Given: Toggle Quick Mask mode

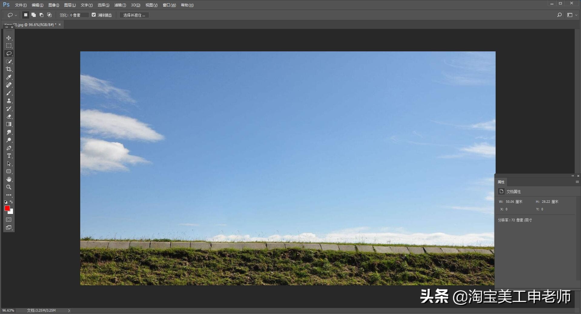Looking at the screenshot, I should [x=9, y=220].
